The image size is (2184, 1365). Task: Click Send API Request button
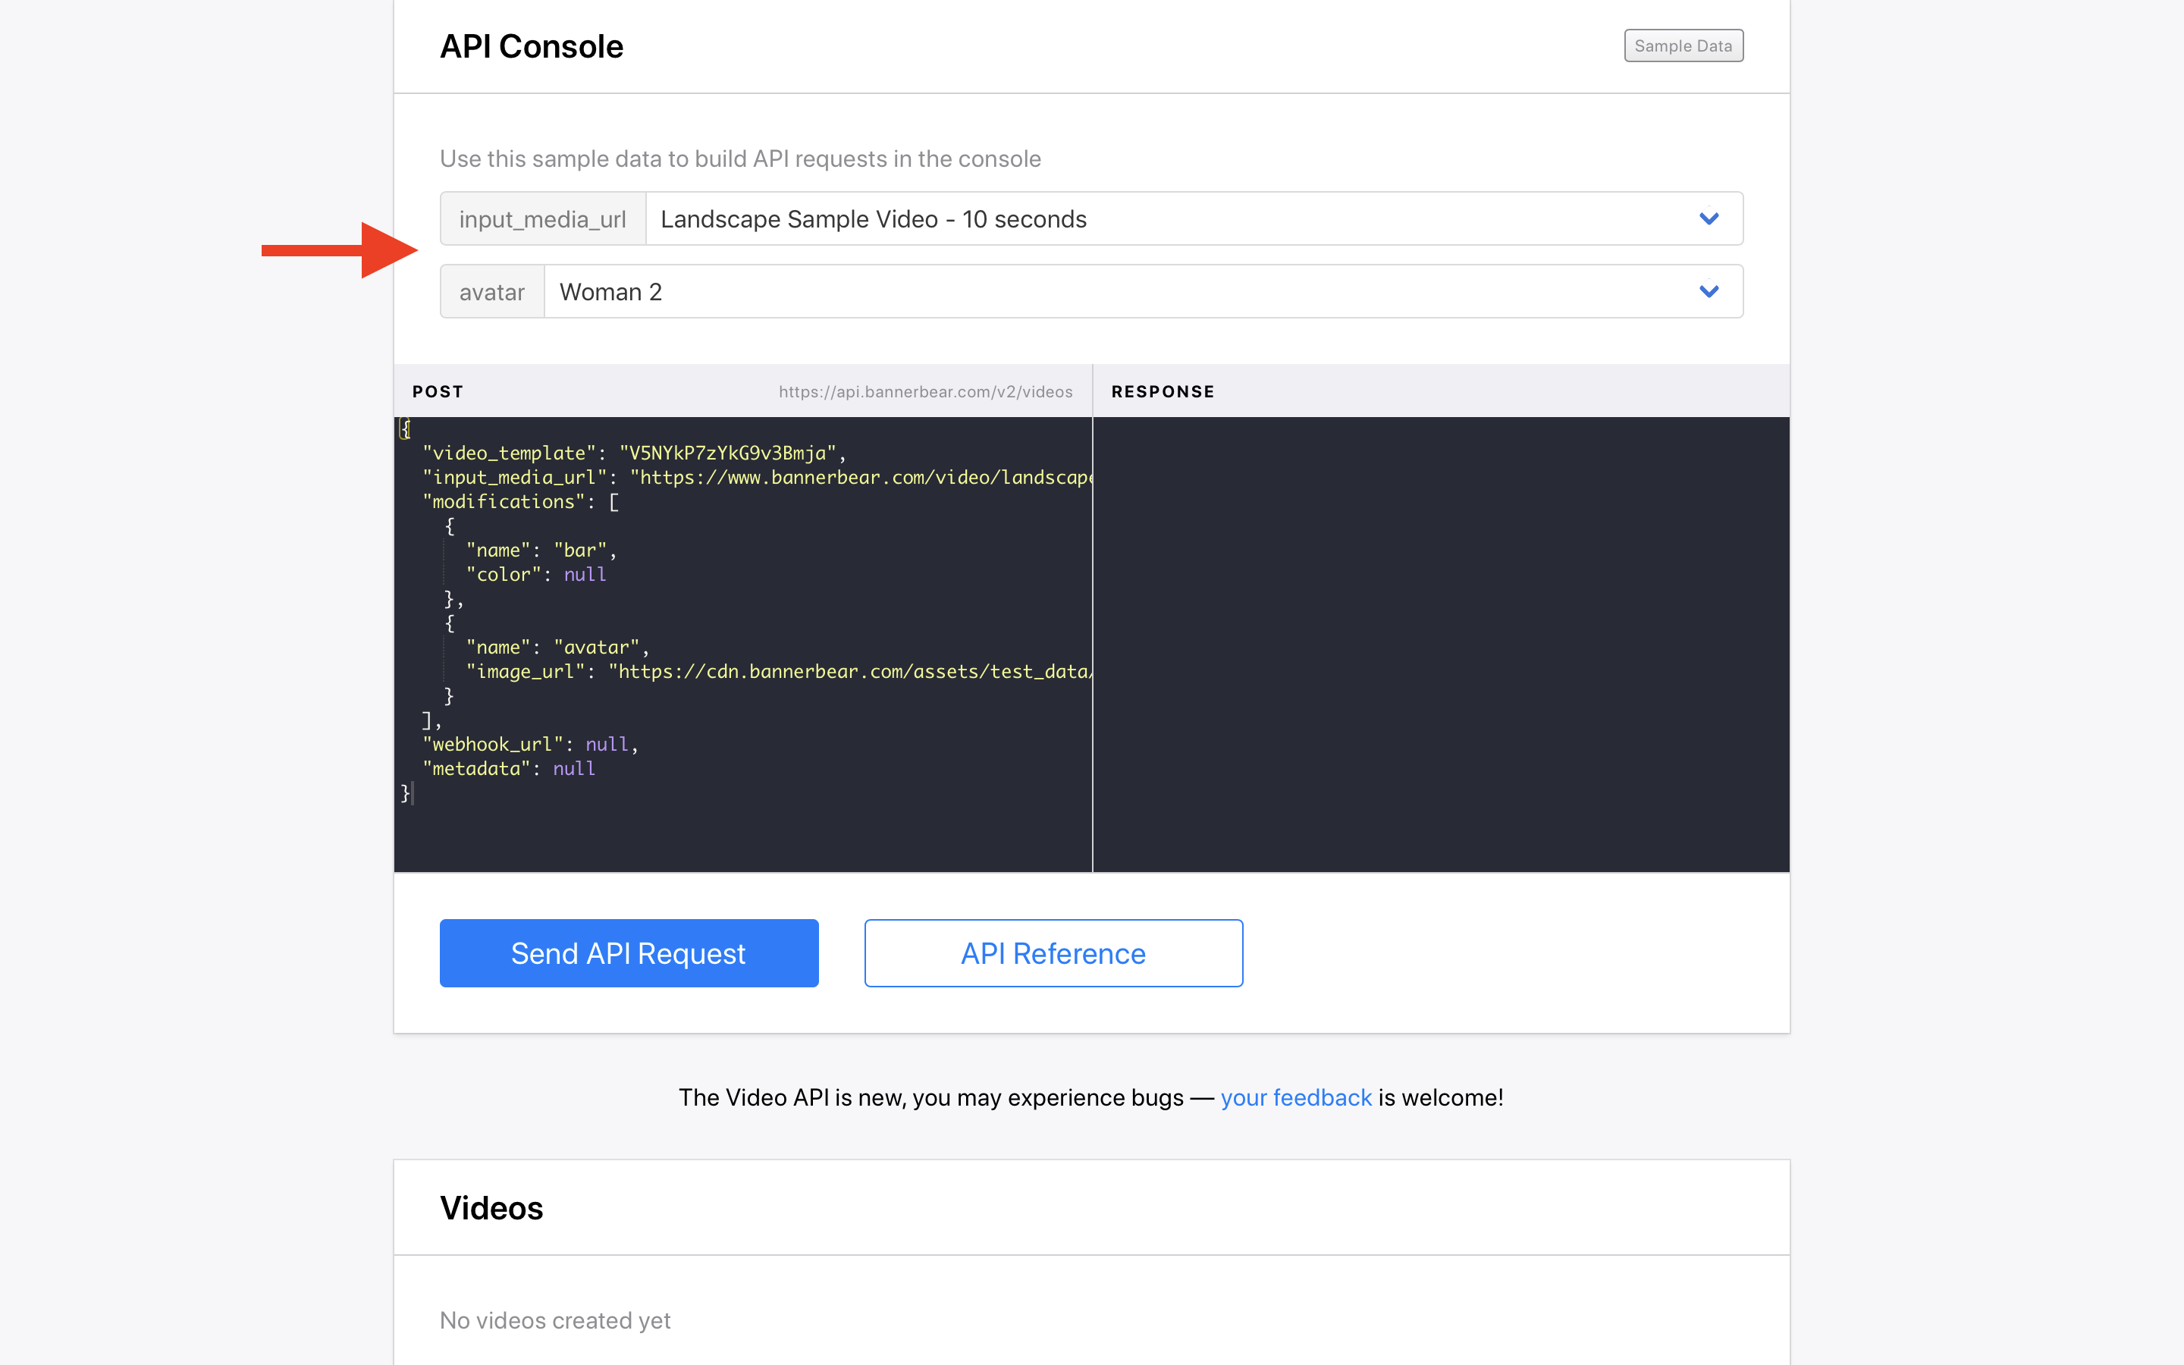[629, 953]
